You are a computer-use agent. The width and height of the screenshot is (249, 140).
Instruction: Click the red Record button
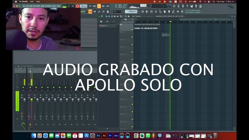click(77, 6)
